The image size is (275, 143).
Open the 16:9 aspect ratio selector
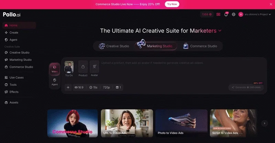79,87
